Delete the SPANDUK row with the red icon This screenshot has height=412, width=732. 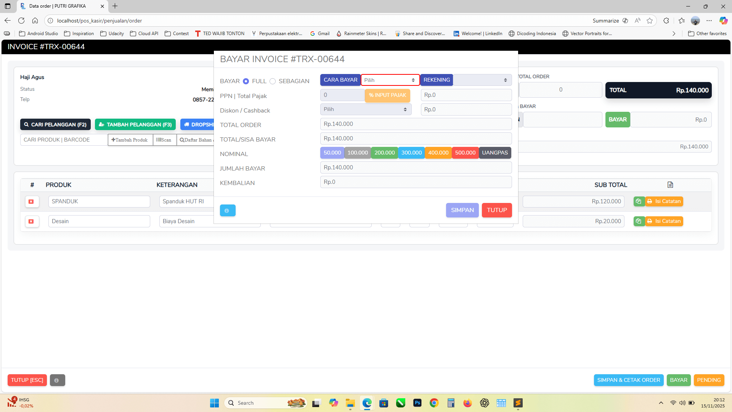click(32, 201)
